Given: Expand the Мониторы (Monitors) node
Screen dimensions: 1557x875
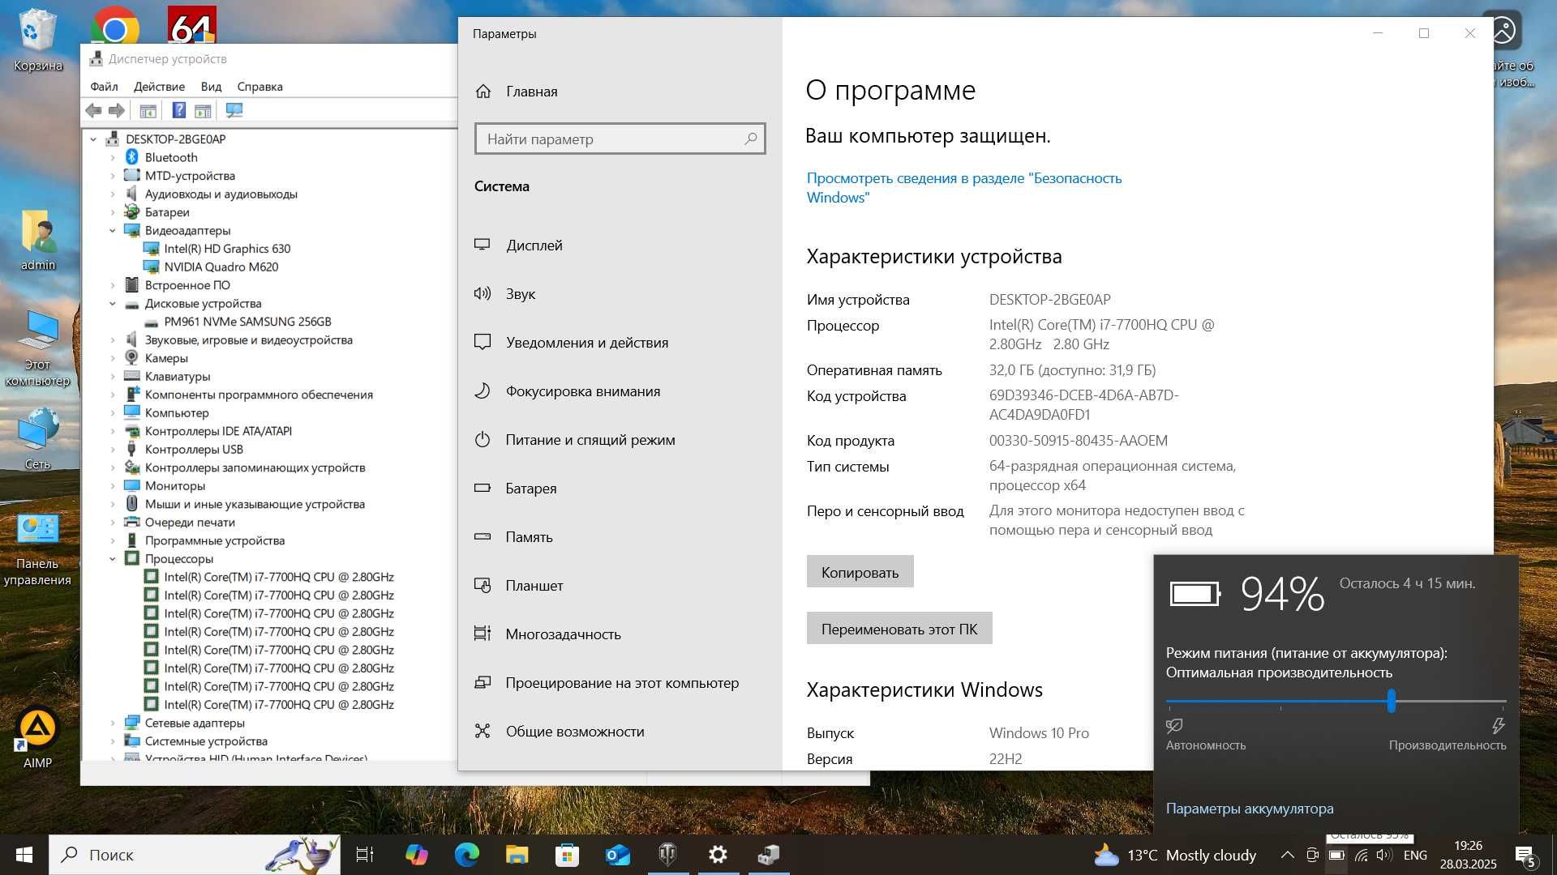Looking at the screenshot, I should click(x=113, y=485).
